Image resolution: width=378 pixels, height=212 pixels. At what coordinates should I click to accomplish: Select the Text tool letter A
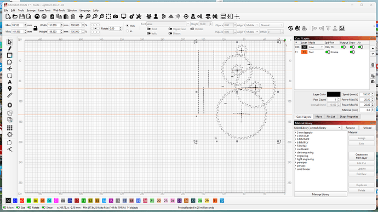[10, 82]
